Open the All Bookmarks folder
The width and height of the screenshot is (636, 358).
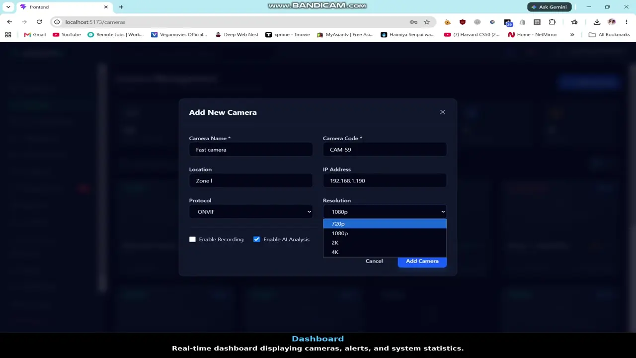[609, 35]
